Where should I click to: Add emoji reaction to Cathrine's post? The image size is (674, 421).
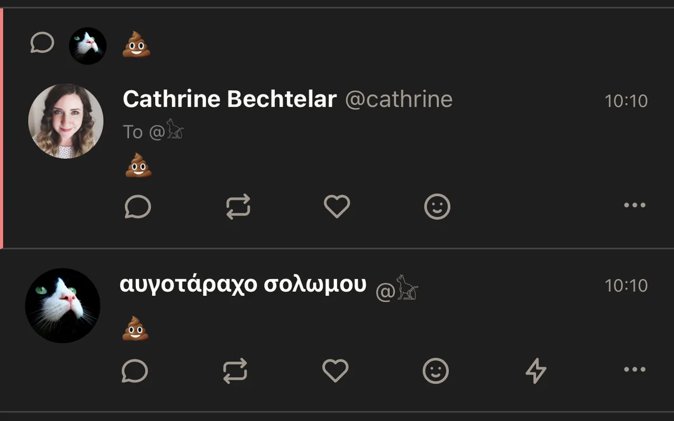pyautogui.click(x=437, y=207)
